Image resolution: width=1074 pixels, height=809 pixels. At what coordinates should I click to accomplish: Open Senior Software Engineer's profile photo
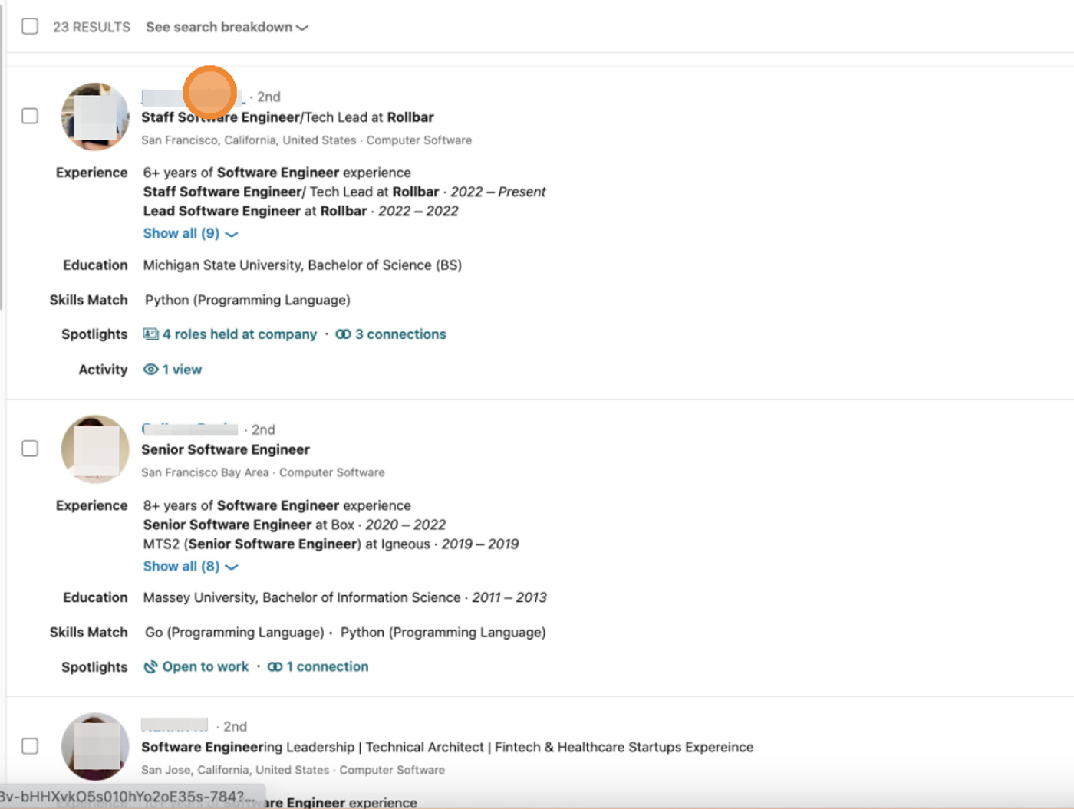coord(95,449)
